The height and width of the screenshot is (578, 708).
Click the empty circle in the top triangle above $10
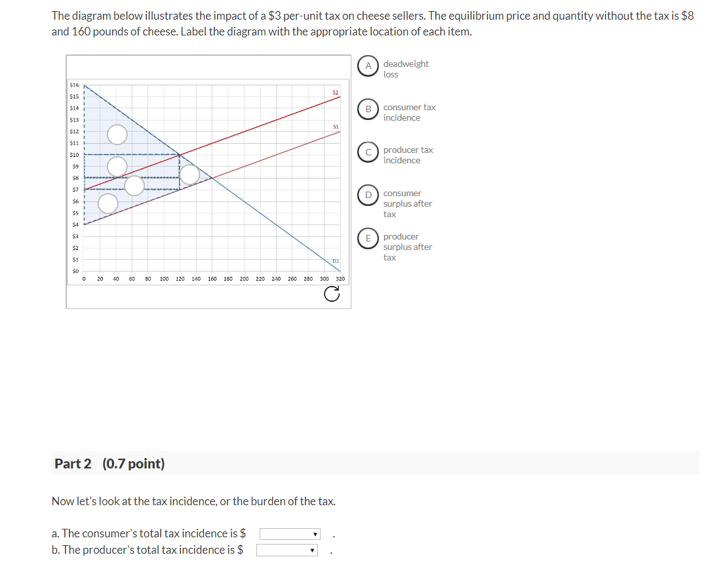117,134
